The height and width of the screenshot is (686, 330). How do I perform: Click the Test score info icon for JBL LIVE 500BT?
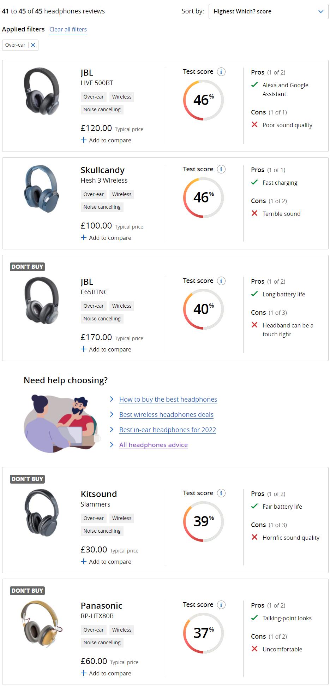tap(221, 71)
